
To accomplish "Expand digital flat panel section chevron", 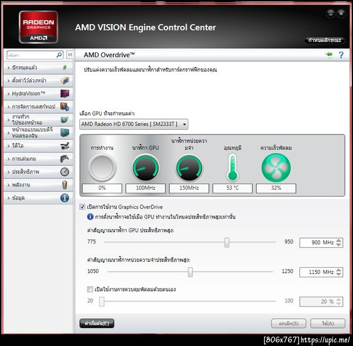I will tap(8, 133).
